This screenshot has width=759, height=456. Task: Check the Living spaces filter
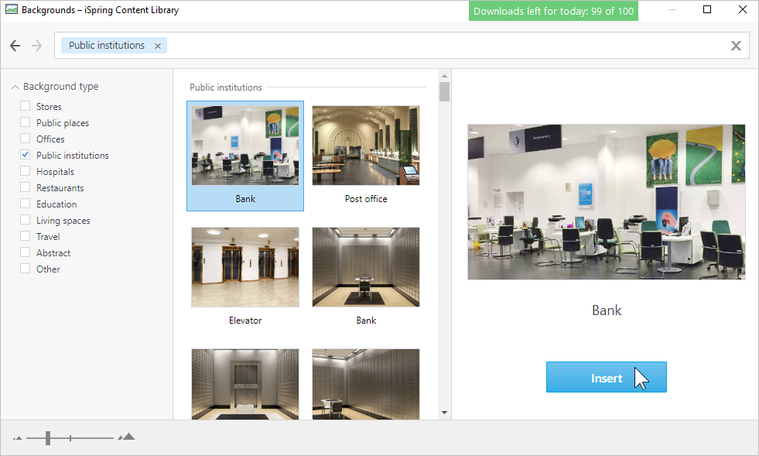click(26, 220)
